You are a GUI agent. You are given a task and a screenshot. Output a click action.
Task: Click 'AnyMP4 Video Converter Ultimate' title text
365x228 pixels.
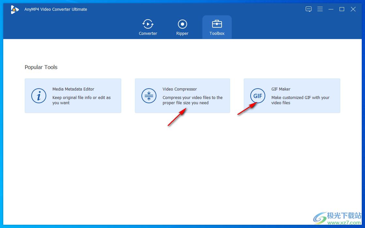[x=56, y=9]
